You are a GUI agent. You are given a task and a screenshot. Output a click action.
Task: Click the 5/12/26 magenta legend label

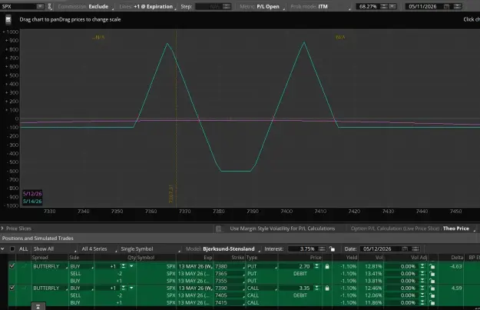pos(32,194)
